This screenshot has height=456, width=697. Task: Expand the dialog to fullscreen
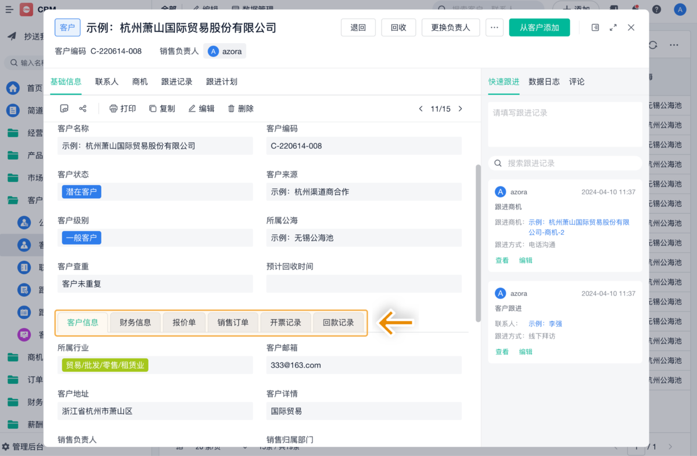(613, 27)
